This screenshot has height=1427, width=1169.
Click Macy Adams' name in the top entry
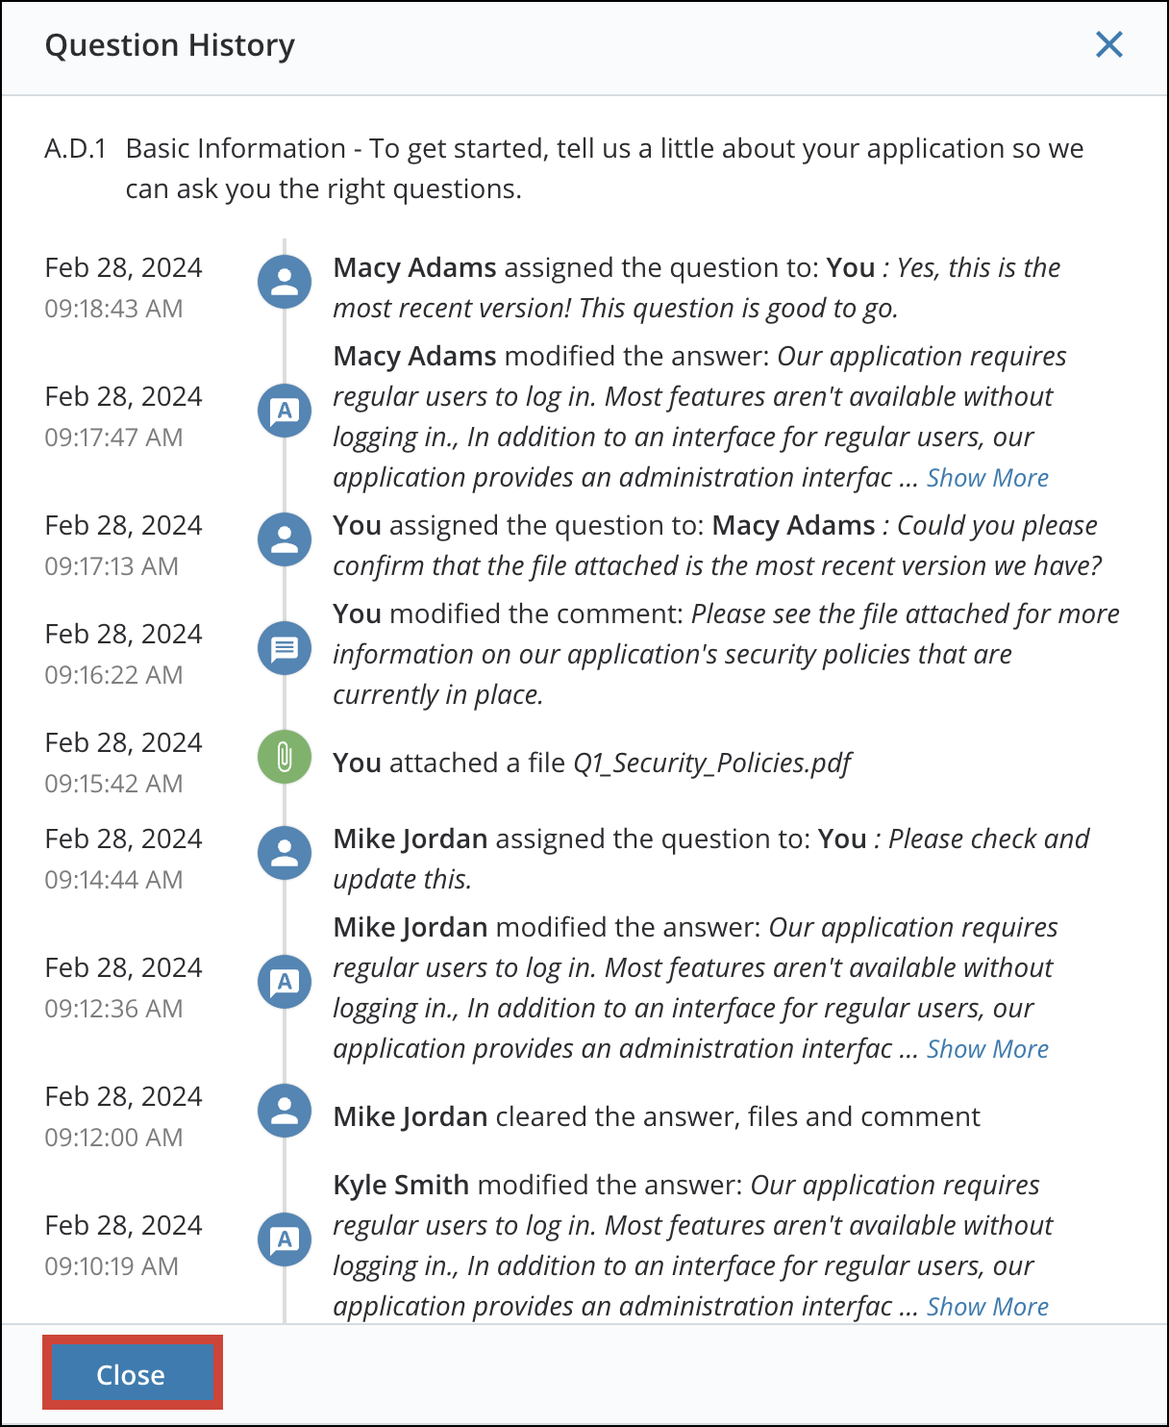pos(413,268)
